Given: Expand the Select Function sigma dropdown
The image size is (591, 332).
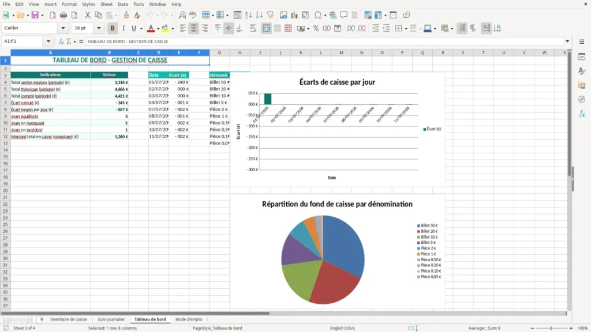Looking at the screenshot, I should point(74,41).
